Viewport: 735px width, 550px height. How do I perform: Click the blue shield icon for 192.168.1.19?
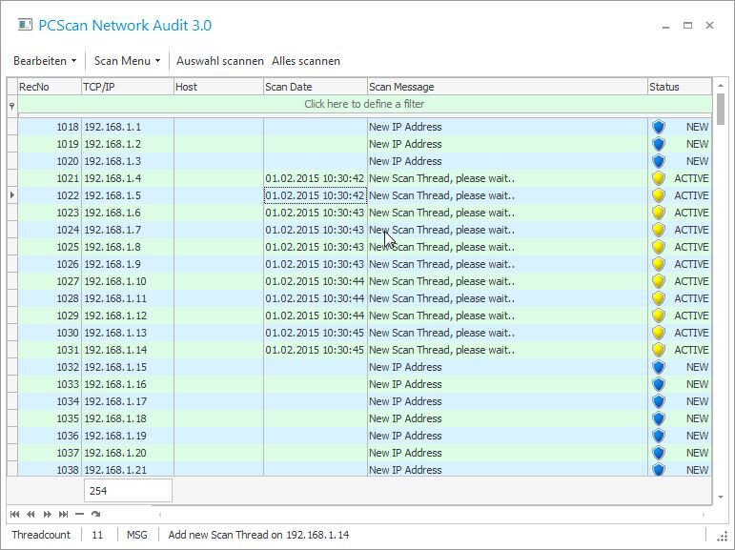659,436
